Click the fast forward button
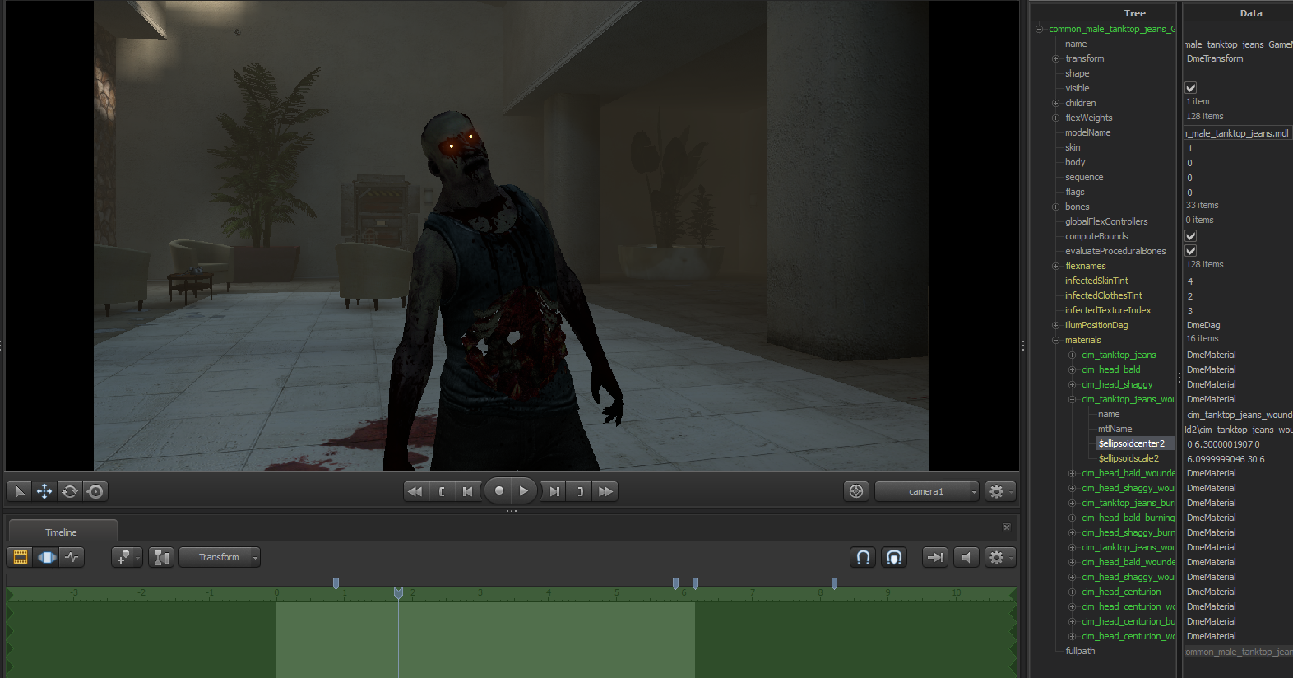Screen dimensions: 1293x678 coord(606,491)
